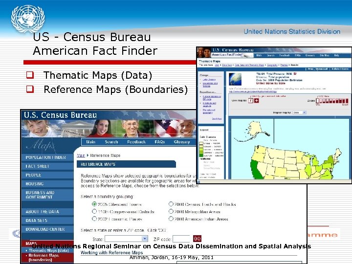Open Main tab in Reference Maps window
This screenshot has width=352, height=264.
(x=91, y=142)
